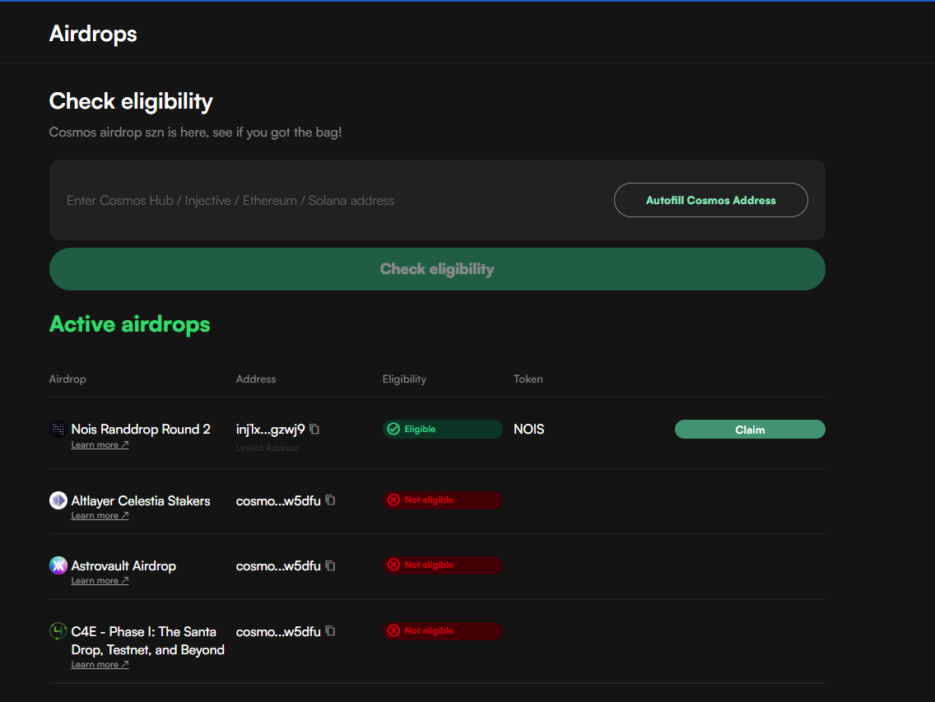The image size is (935, 702).
Task: Click the Airdrops page title
Action: point(93,34)
